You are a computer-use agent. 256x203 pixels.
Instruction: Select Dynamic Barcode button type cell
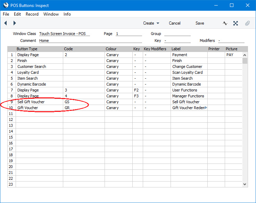pyautogui.click(x=39, y=84)
